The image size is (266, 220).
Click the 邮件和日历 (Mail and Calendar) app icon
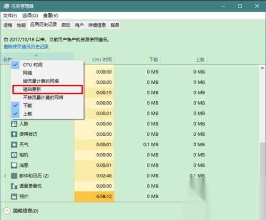point(14,175)
